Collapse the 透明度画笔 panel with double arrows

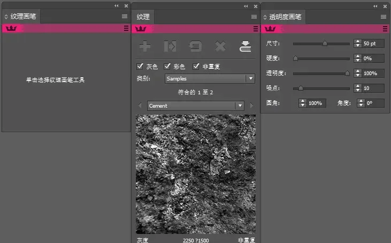[375, 6]
